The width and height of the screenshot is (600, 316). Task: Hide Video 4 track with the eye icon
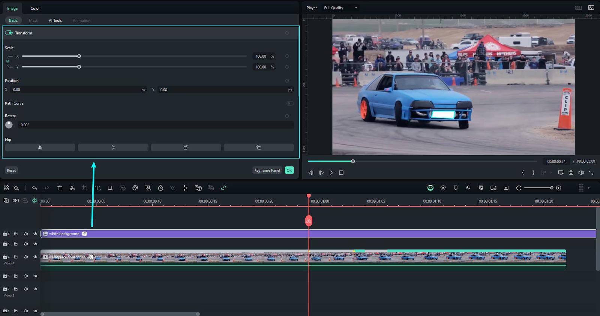pyautogui.click(x=35, y=257)
